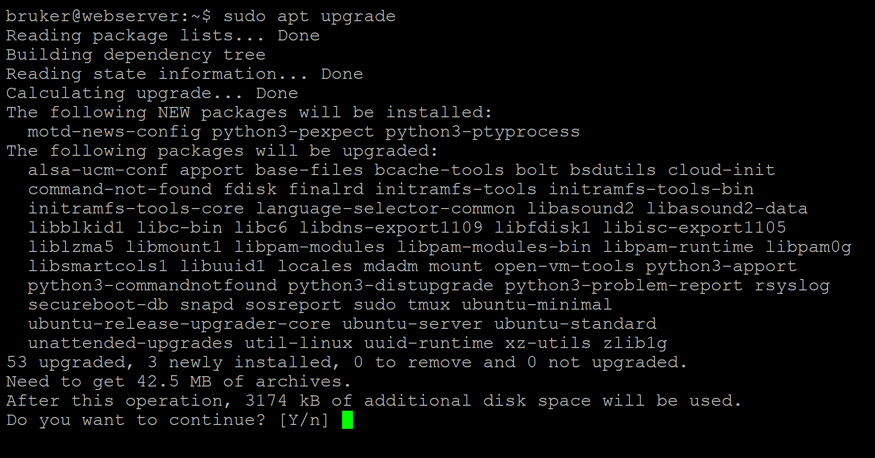This screenshot has height=458, width=875.
Task: Click the libpam-runtime package name
Action: [x=678, y=247]
